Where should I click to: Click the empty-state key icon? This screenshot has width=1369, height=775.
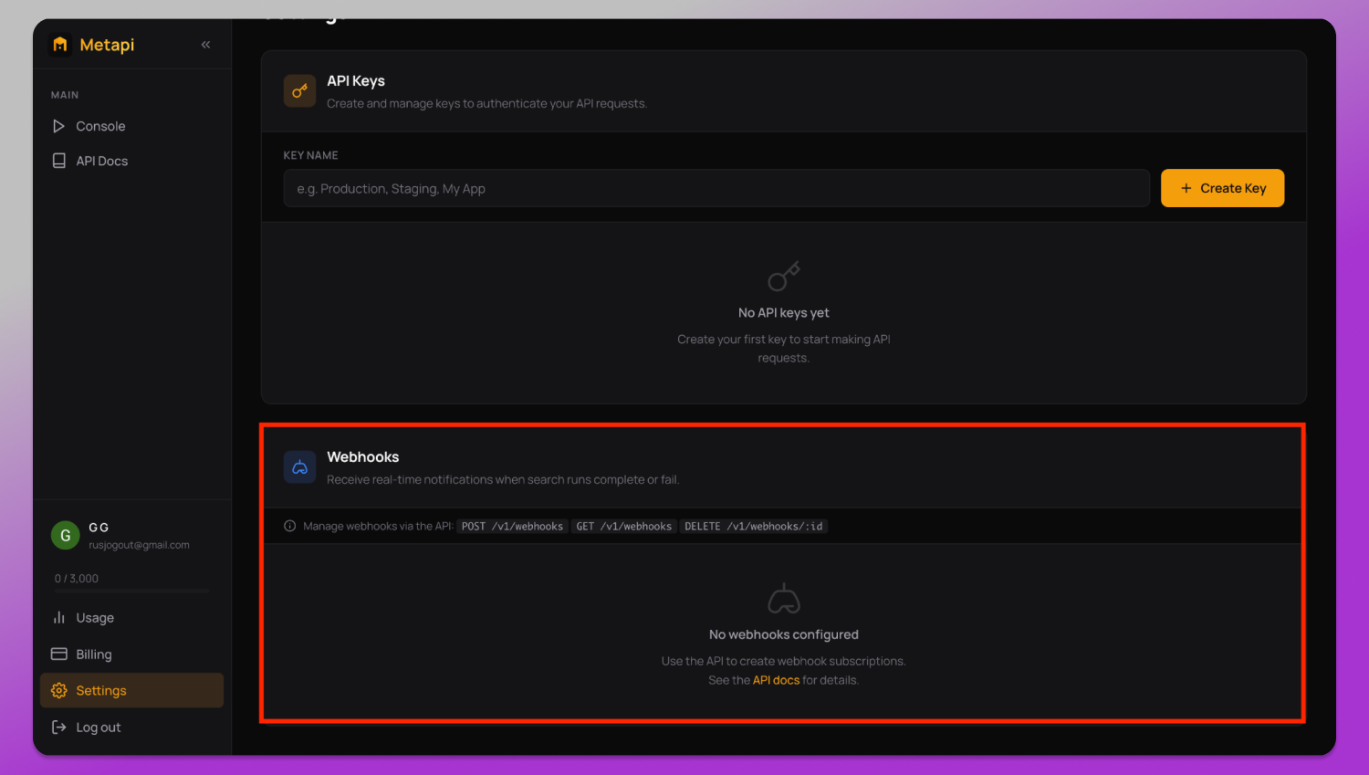tap(783, 277)
